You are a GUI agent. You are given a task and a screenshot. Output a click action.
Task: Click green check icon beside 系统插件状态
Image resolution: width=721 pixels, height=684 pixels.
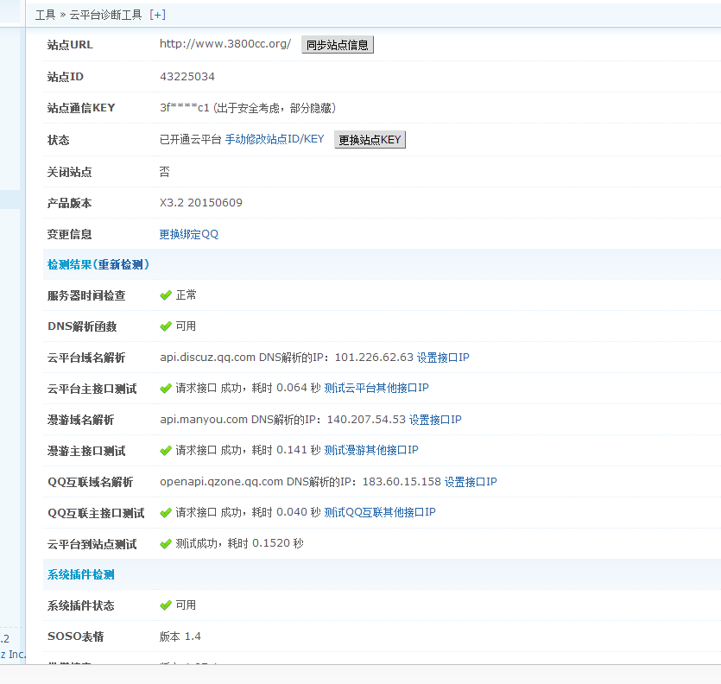pos(166,605)
